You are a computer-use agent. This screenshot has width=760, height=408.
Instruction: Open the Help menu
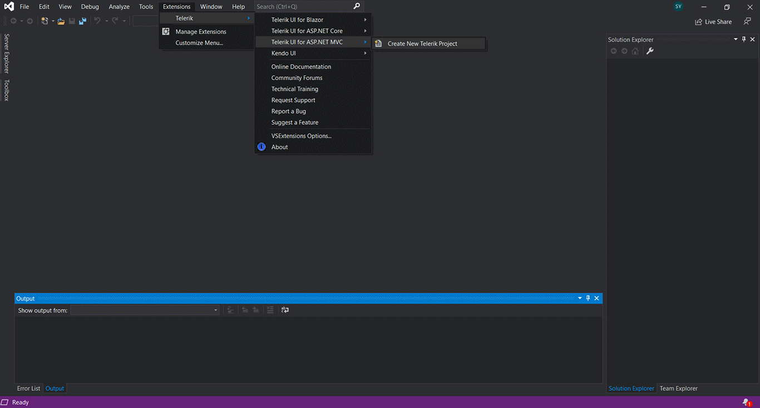(238, 7)
